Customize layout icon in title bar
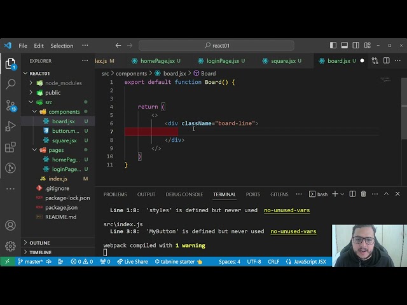 click(368, 45)
